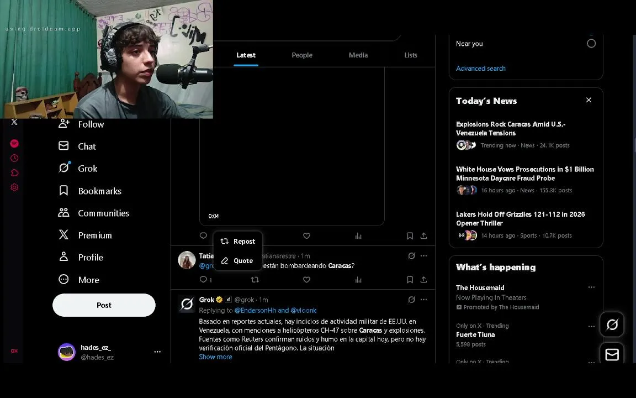Choose Quote from the popup menu
Image resolution: width=636 pixels, height=398 pixels.
click(x=237, y=261)
